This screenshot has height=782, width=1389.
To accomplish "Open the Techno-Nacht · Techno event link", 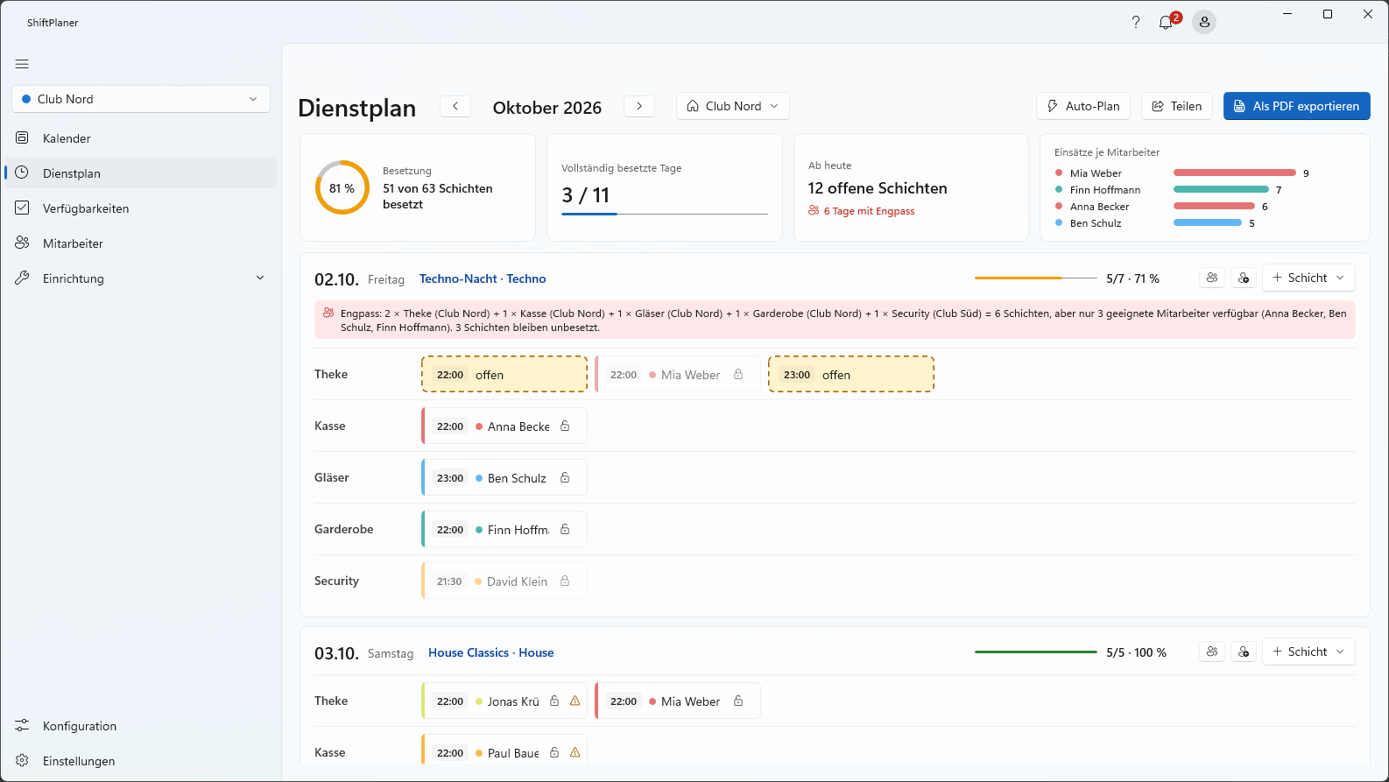I will tap(483, 278).
